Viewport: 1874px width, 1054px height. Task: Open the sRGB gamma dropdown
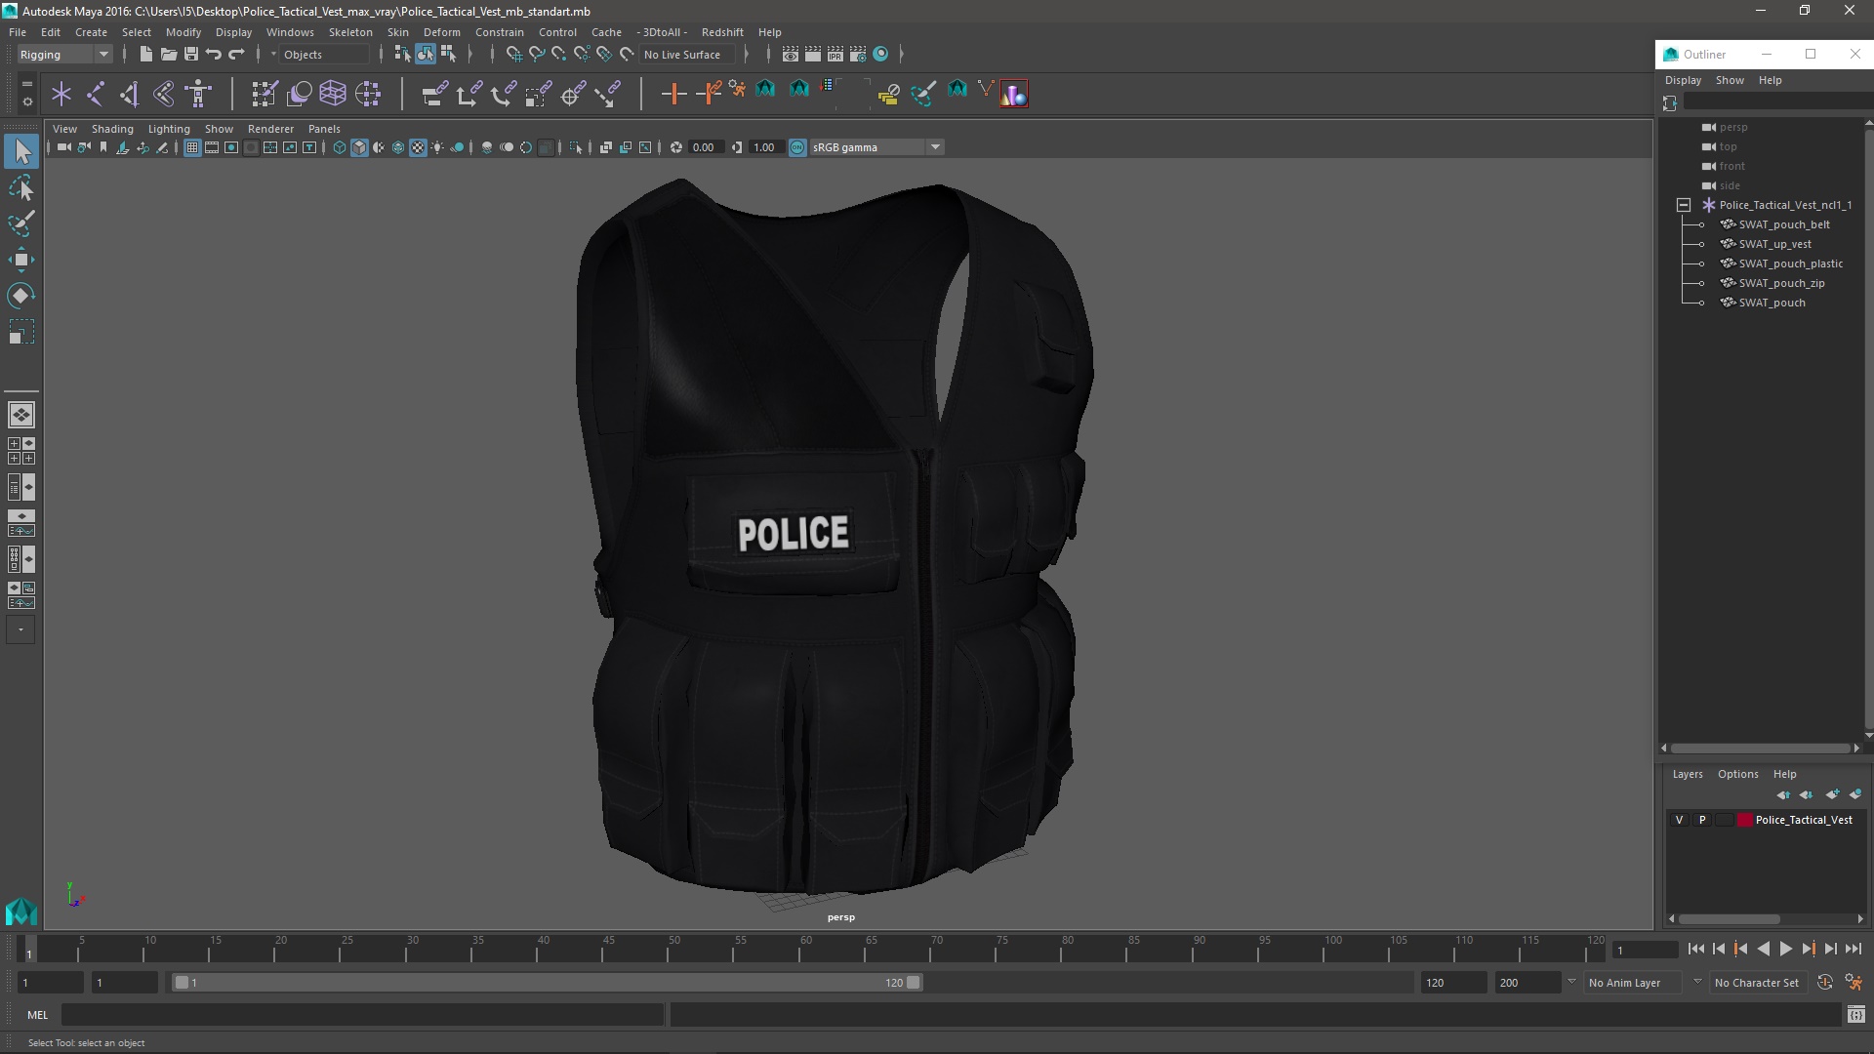[x=876, y=147]
